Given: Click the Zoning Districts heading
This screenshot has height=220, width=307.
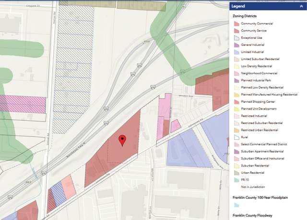Looking at the screenshot, I should pyautogui.click(x=245, y=16).
